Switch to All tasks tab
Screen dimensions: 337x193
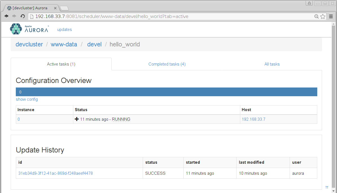click(272, 64)
